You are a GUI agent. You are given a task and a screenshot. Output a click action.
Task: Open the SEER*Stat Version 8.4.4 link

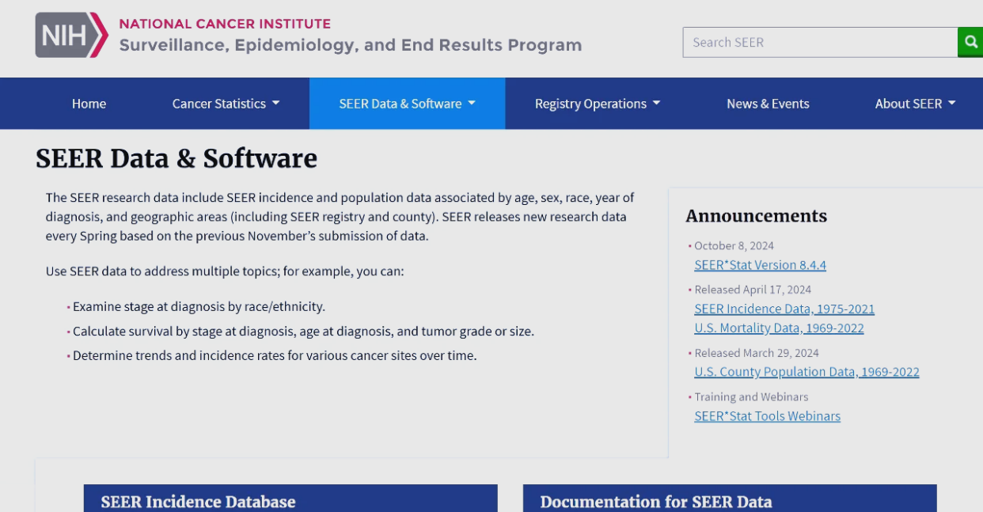tap(760, 265)
